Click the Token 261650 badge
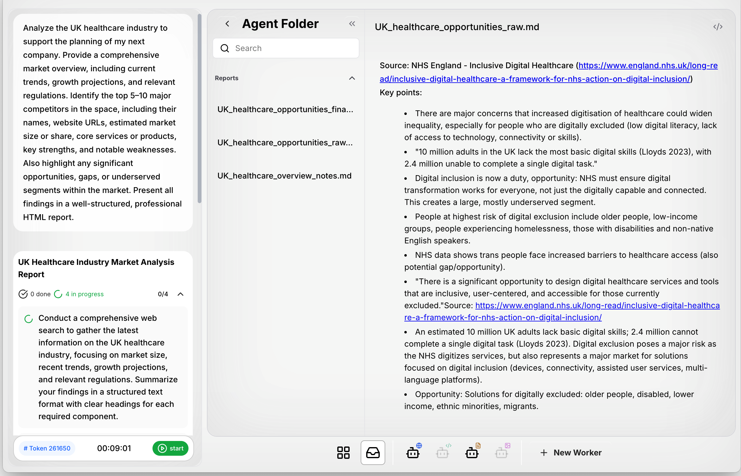The height and width of the screenshot is (476, 741). pos(47,448)
